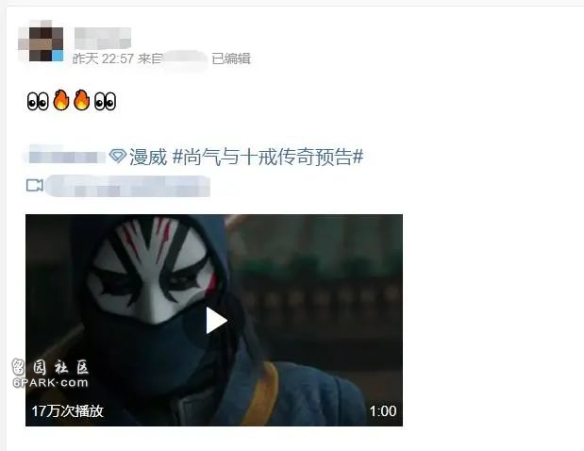The width and height of the screenshot is (584, 451).
Task: Open the blurred poster username
Action: (103, 38)
